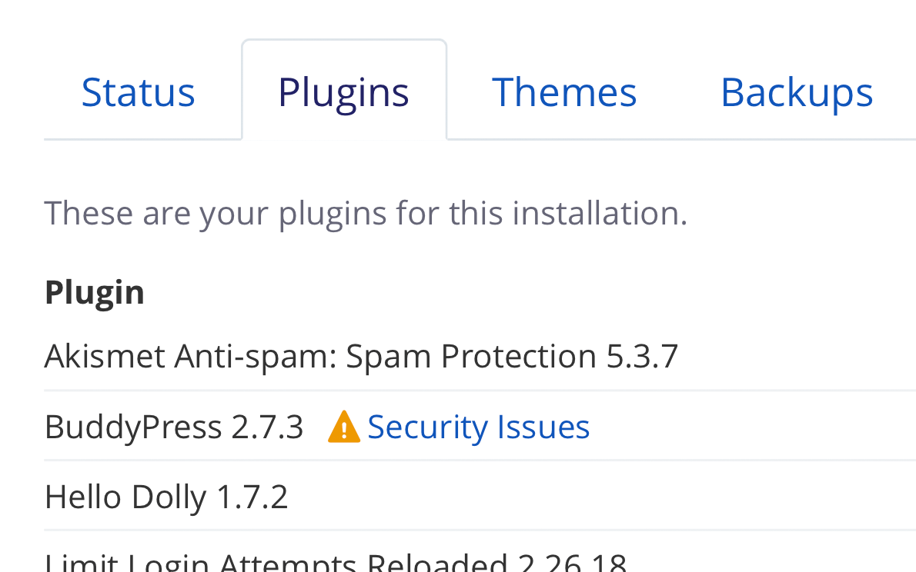916x572 pixels.
Task: Open the Security Issues link for BuddyPress
Action: tap(479, 427)
